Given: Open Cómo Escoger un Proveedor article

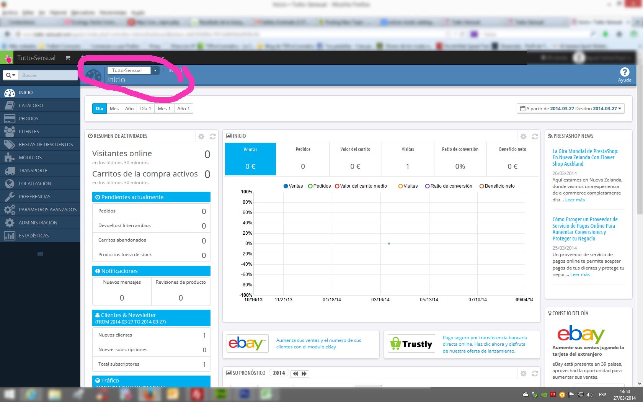Looking at the screenshot, I should [x=585, y=229].
